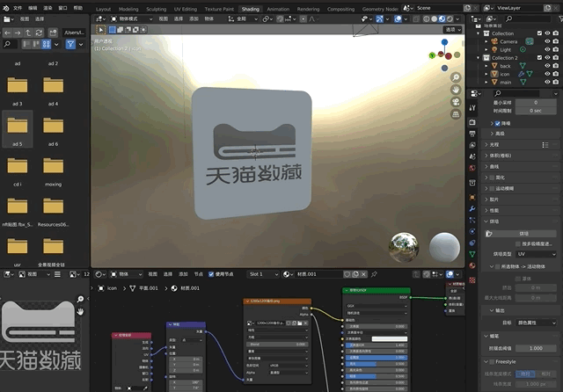Toggle exclude checkbox for Collection 2
563x392 pixels.
(539, 57)
